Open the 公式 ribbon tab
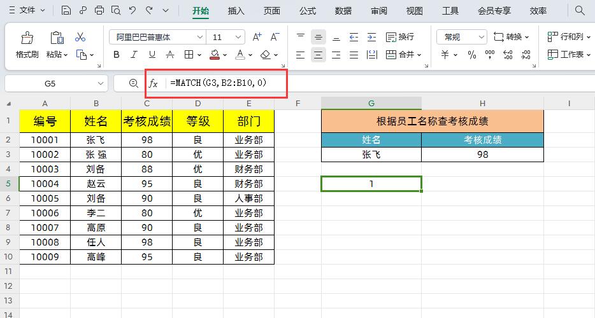Image resolution: width=595 pixels, height=318 pixels. coord(307,11)
